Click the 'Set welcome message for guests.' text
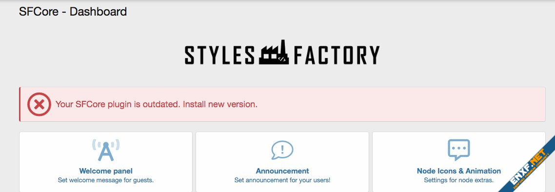Screen dimensions: 555x192 (106, 180)
